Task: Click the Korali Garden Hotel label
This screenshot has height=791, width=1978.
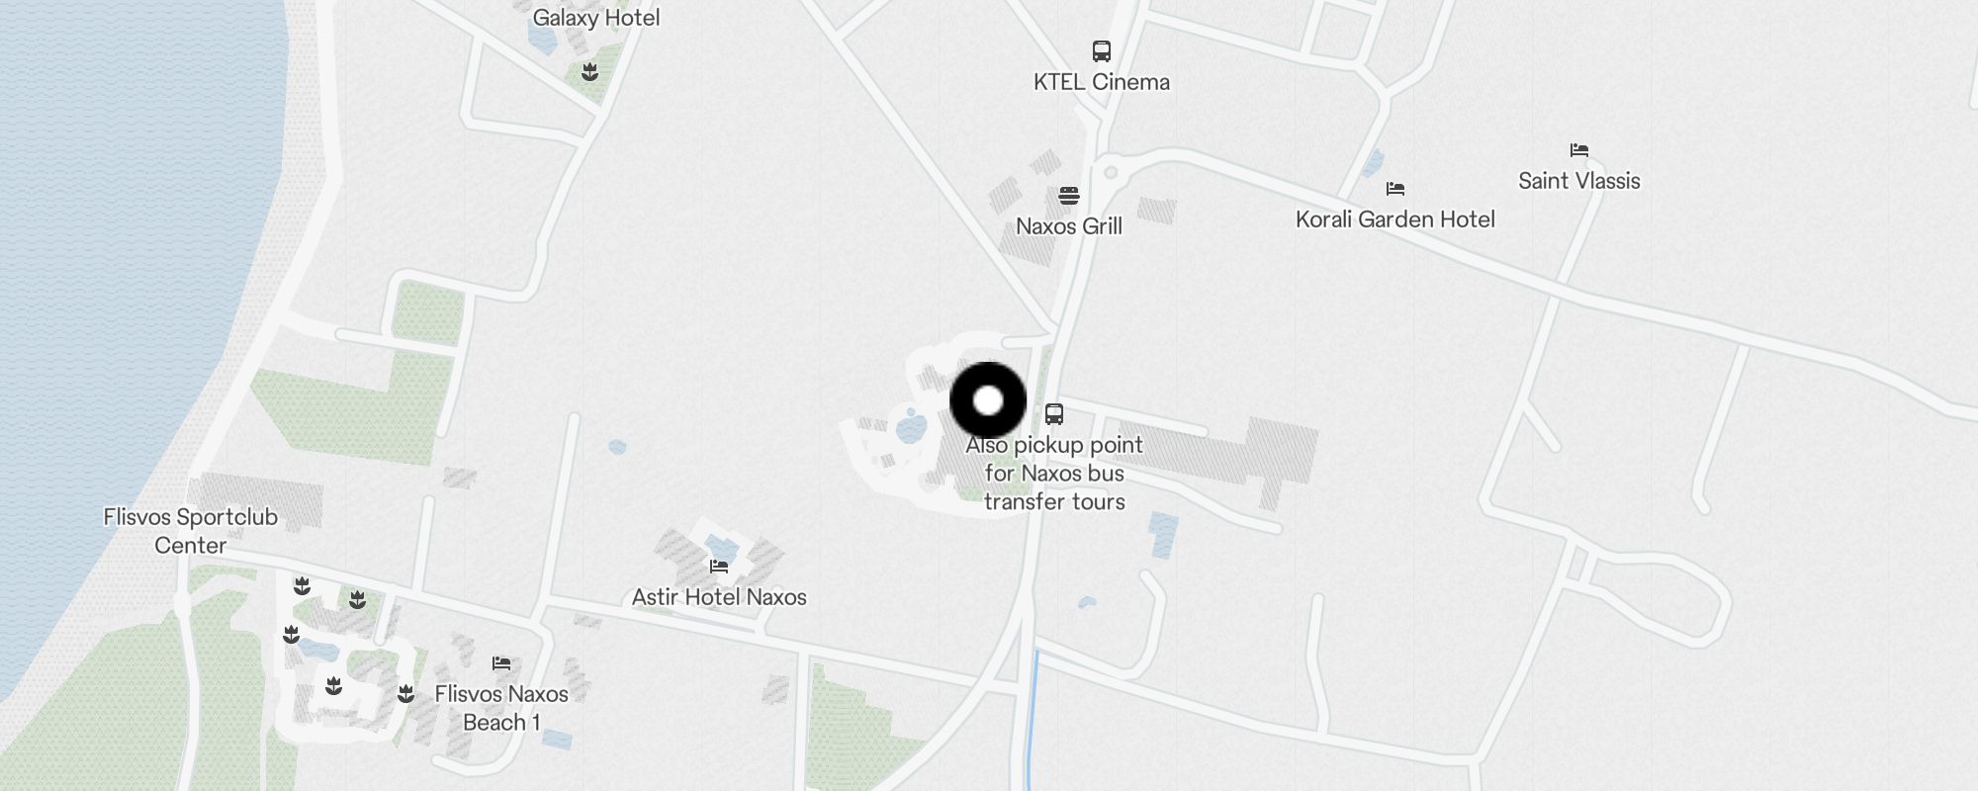Action: 1395,220
